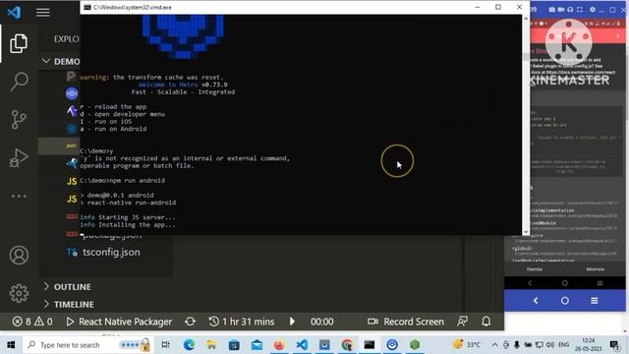Click the Type here to search box
Image resolution: width=629 pixels, height=354 pixels.
[87, 345]
